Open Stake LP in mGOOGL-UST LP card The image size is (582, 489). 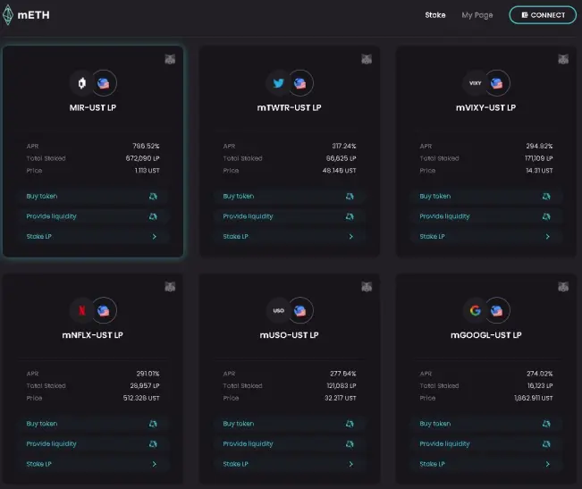coord(485,464)
